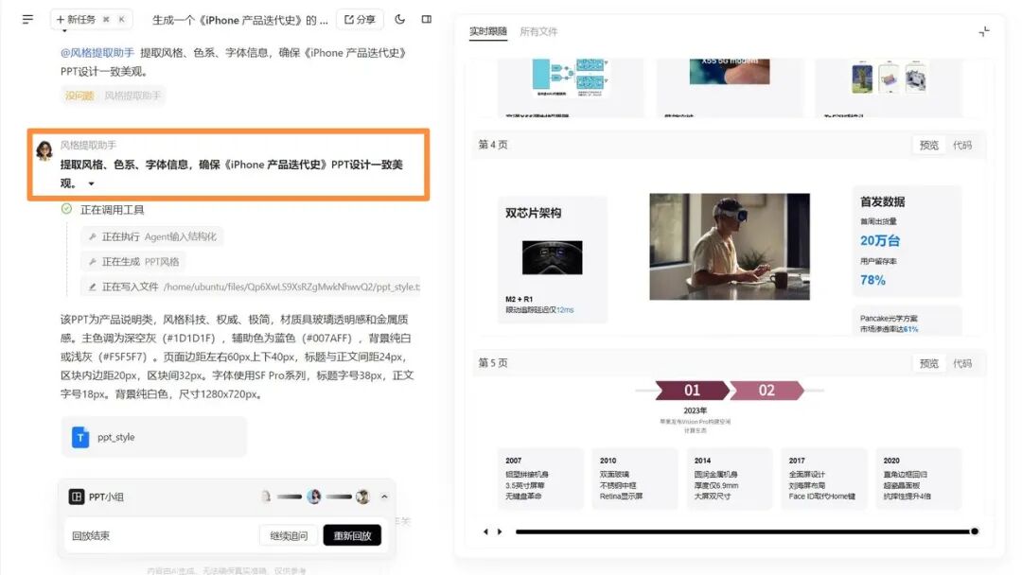Click the 78% retention figure
Viewport: 1022px width, 575px height.
(872, 280)
